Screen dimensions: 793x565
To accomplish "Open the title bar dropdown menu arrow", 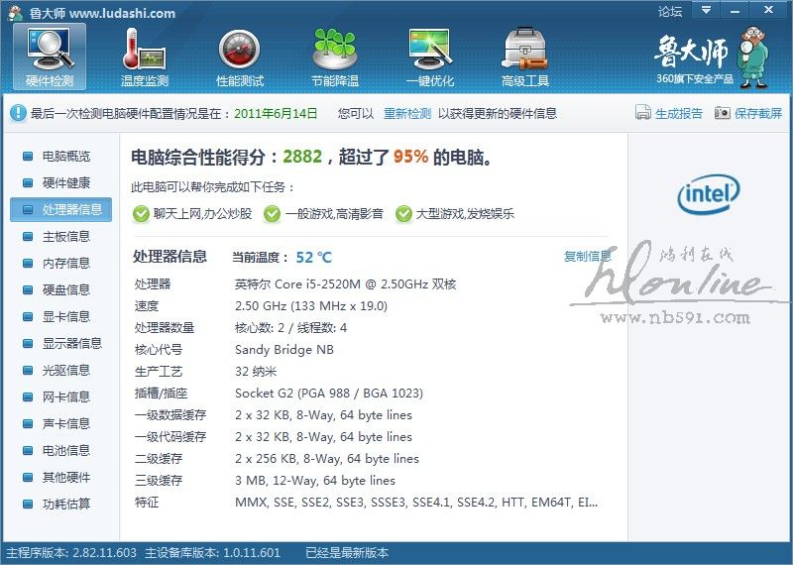I will 706,10.
